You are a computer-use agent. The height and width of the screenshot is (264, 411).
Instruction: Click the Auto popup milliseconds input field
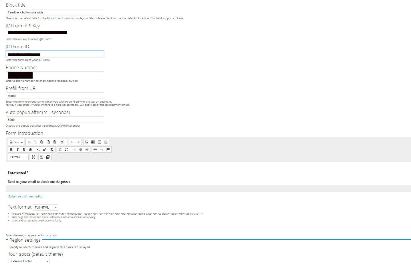pyautogui.click(x=55, y=119)
